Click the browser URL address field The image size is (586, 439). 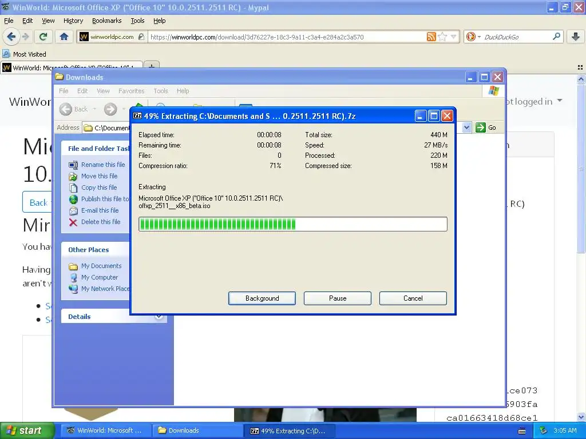(286, 37)
